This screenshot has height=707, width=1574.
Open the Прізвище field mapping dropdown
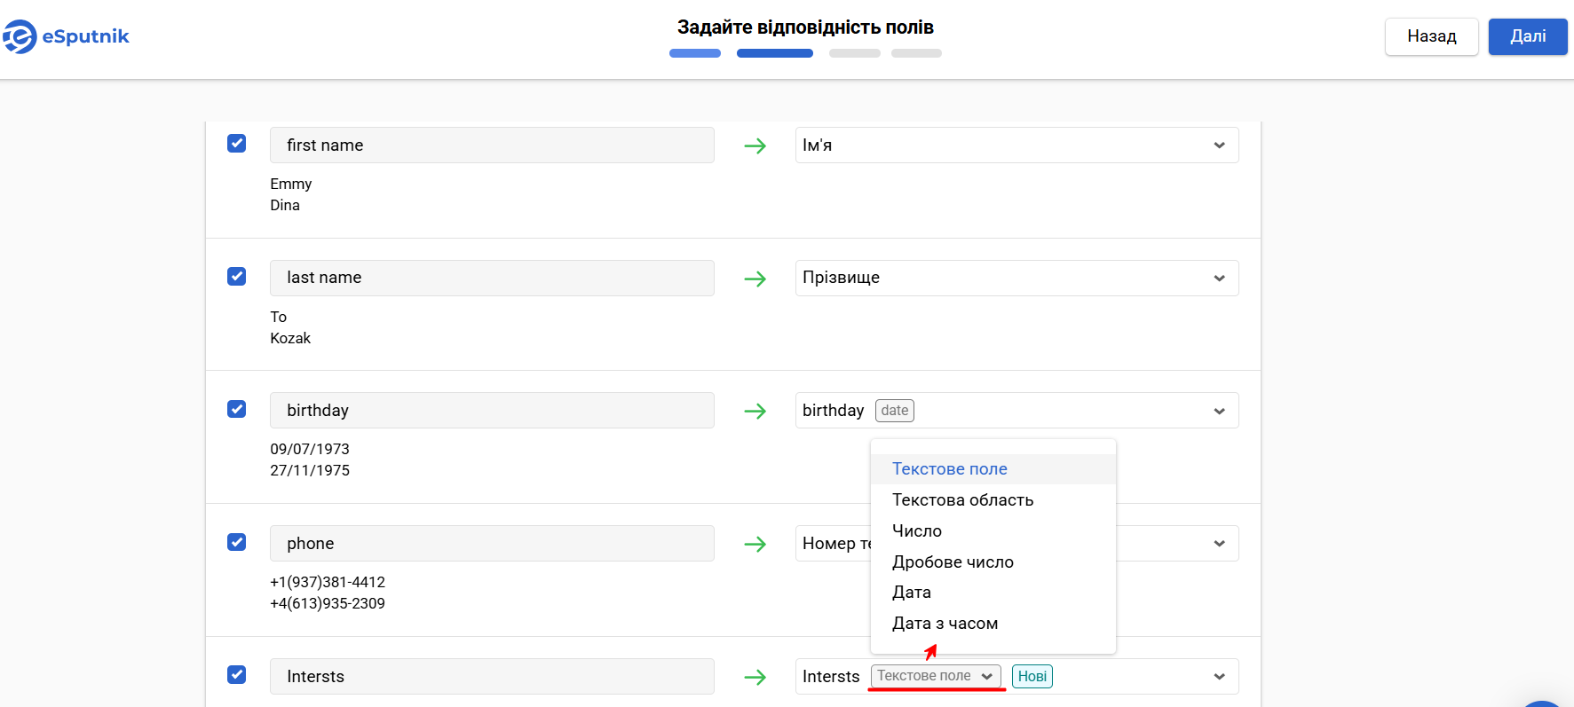point(1016,278)
